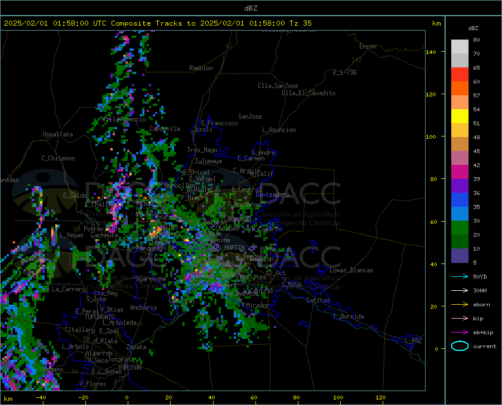This screenshot has height=405, width=502.
Task: Click the '120' tick on horizontal km axis
Action: [380, 398]
